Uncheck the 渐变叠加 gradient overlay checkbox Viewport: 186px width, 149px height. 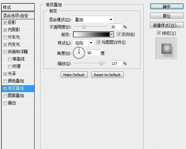coord(5,88)
